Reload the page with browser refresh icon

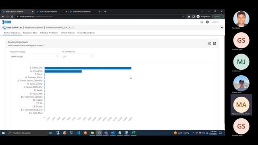(12, 17)
